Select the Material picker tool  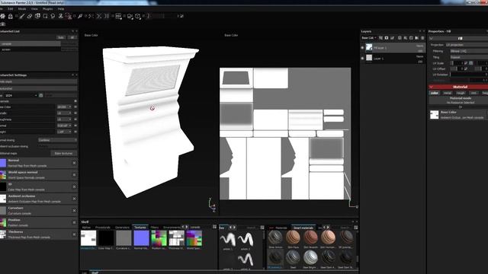point(80,16)
